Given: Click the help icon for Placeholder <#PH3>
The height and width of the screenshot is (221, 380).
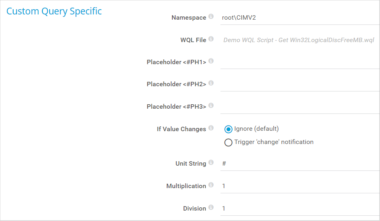Looking at the screenshot, I should coord(211,106).
